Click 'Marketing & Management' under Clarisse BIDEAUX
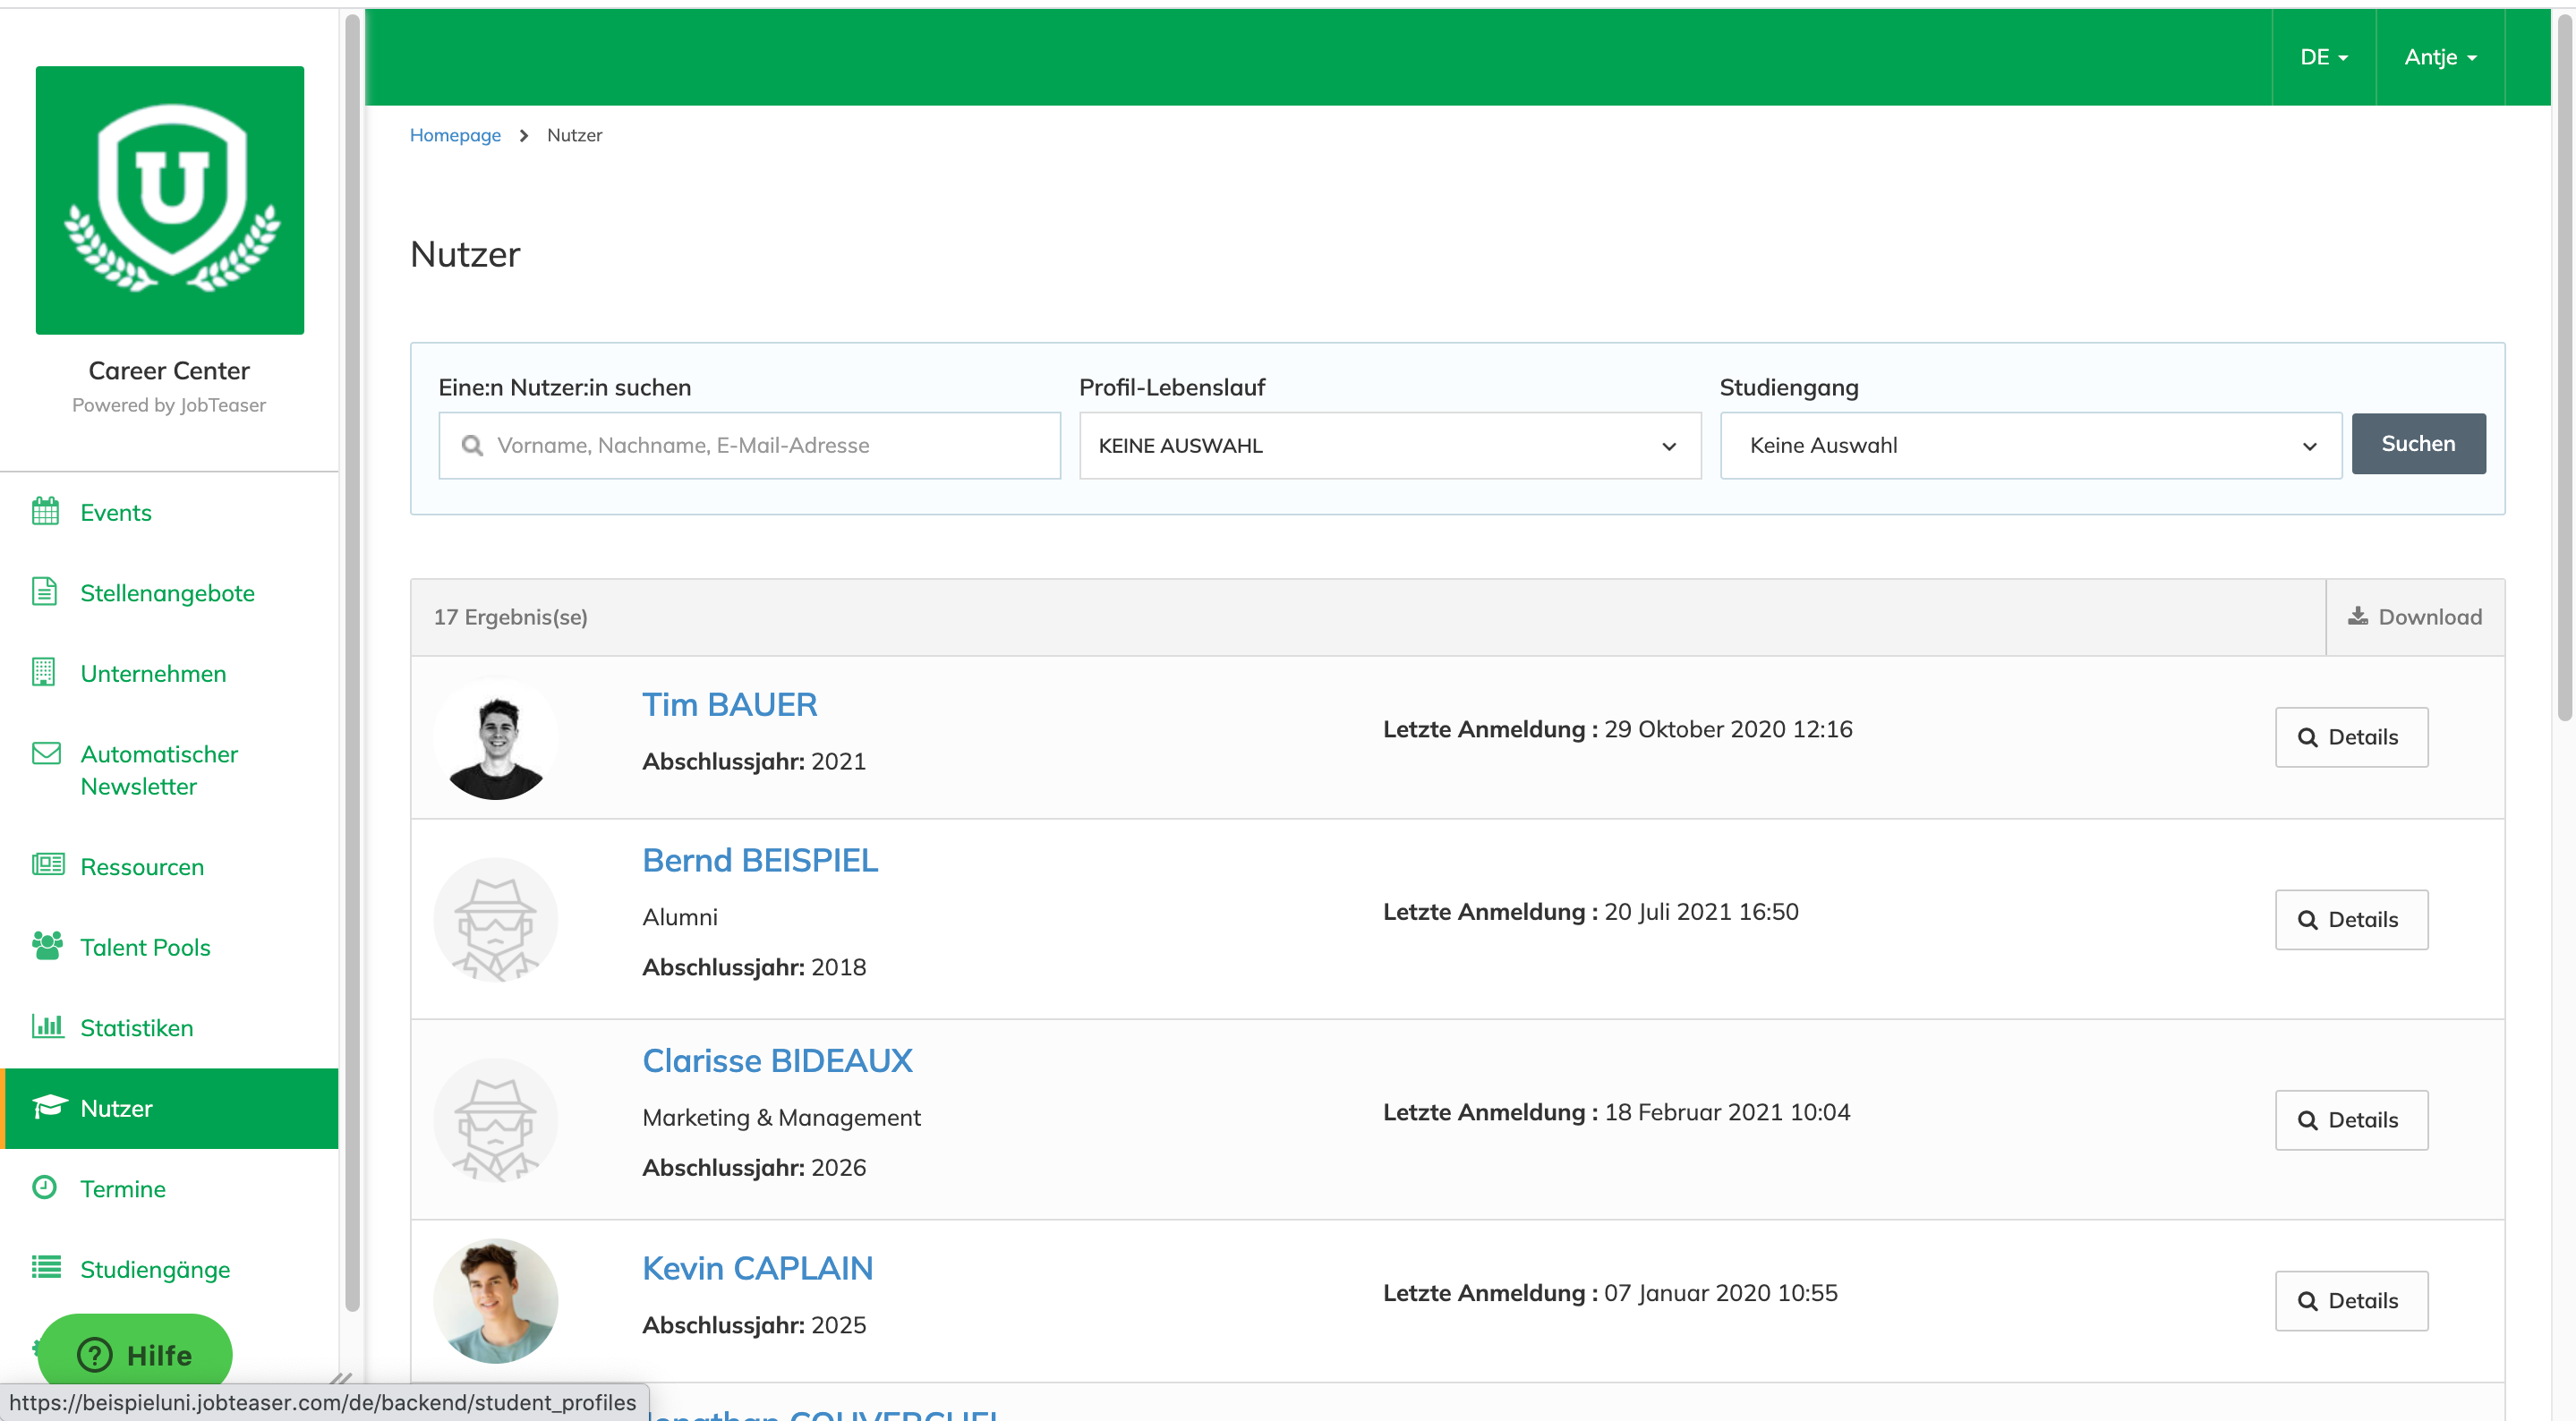Screen dimensions: 2576x1421 781,1118
